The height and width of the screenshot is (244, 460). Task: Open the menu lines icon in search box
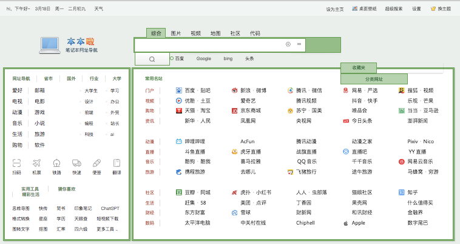(299, 44)
